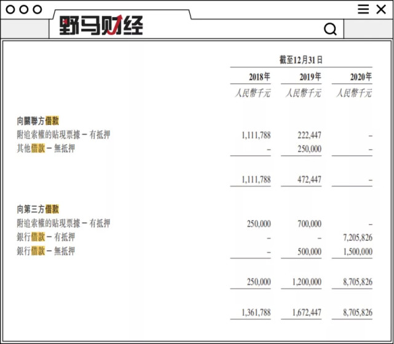Click 250,000 in the third-party 貼現票據 row
The height and width of the screenshot is (344, 394).
(x=259, y=224)
